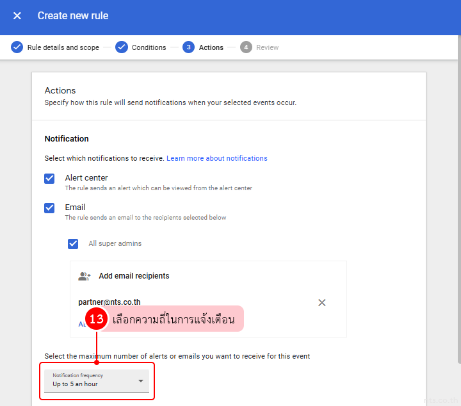
Task: Click the step 3 number circle
Action: pos(188,47)
